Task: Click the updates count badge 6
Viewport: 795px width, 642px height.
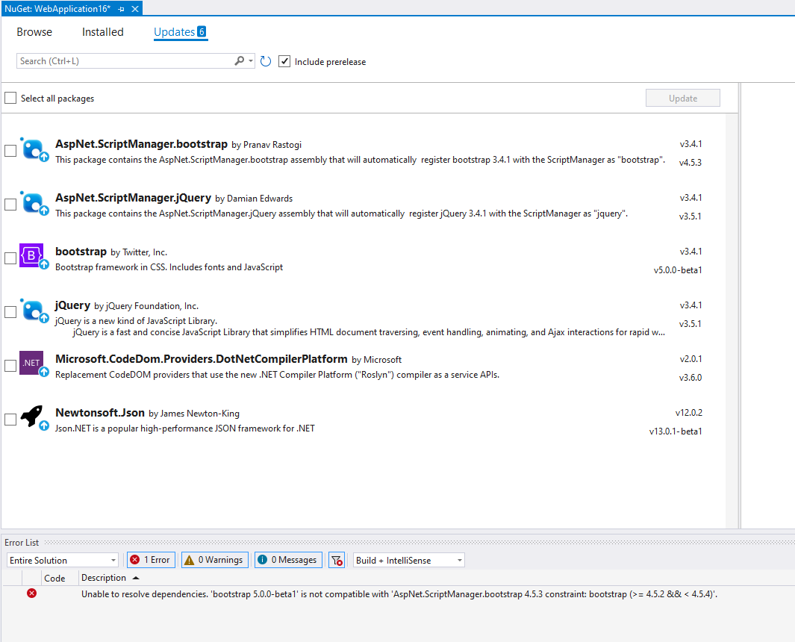Action: pos(202,31)
